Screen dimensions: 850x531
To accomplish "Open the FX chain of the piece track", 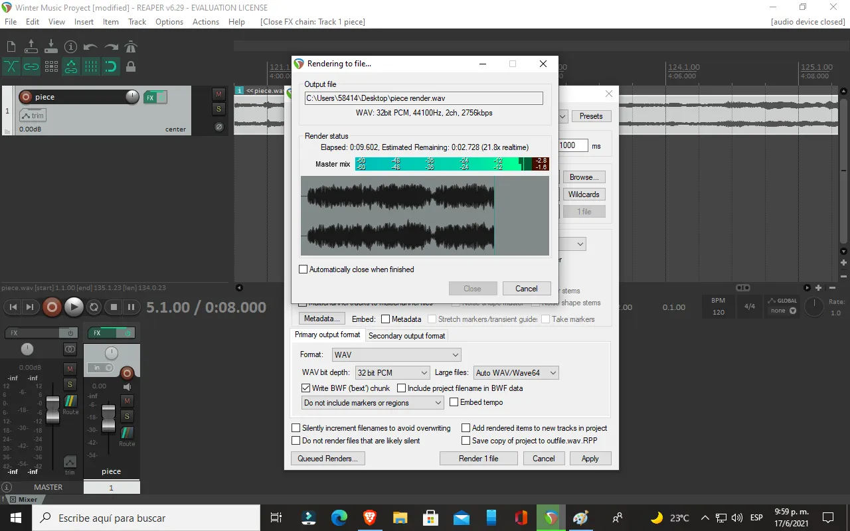I will [150, 98].
